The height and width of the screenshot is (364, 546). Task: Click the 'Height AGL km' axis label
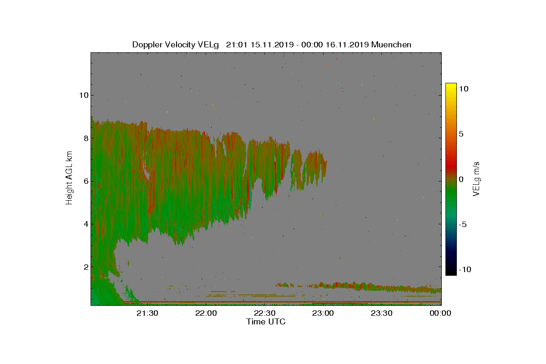point(69,179)
